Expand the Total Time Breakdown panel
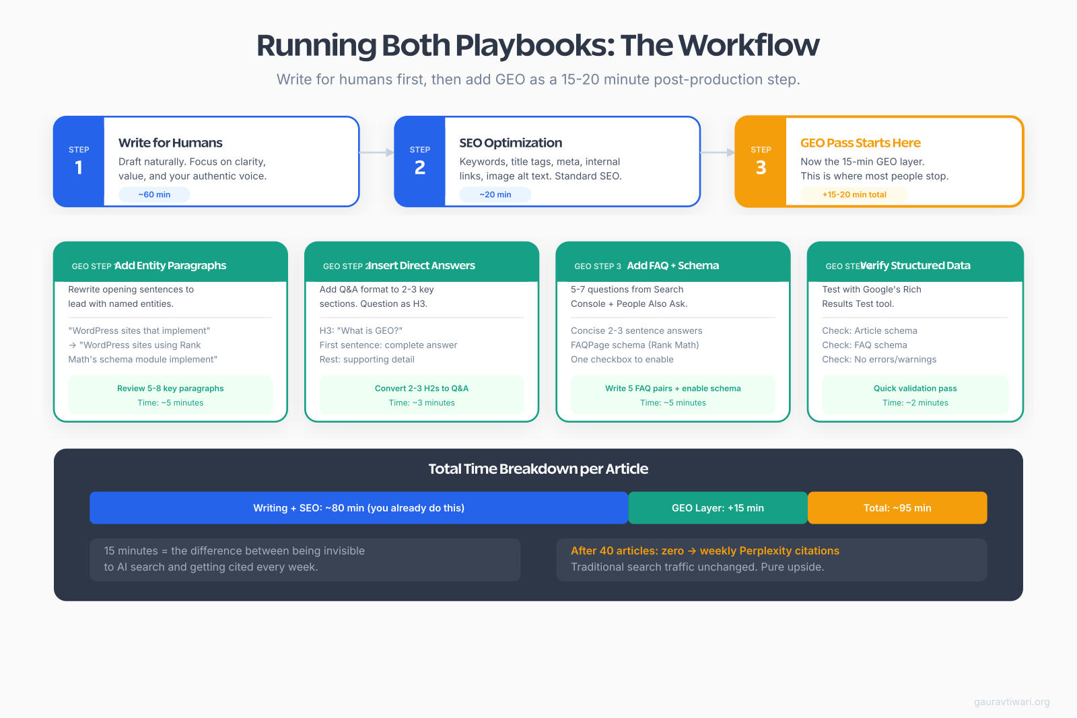This screenshot has height=718, width=1077. pos(538,469)
